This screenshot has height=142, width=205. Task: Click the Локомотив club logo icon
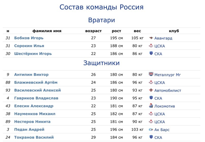pos(151,105)
